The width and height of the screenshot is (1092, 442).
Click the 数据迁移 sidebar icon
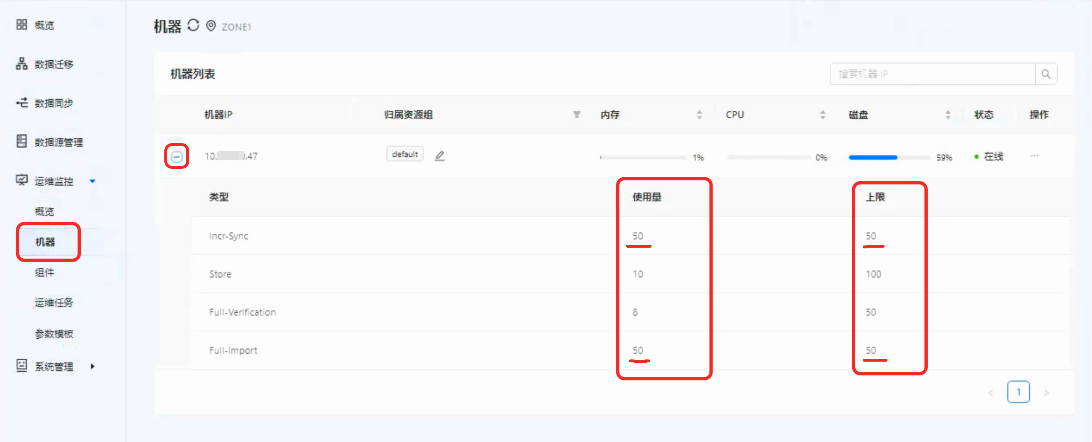(x=22, y=64)
